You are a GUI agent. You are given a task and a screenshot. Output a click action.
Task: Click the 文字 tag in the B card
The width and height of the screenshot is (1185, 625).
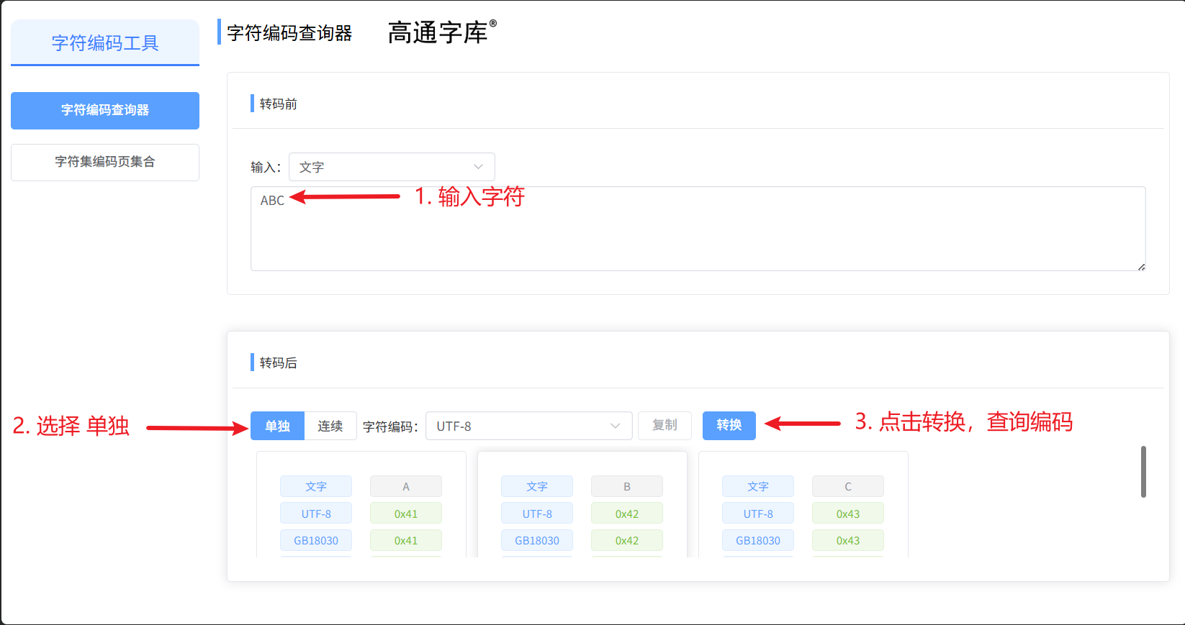click(x=537, y=486)
